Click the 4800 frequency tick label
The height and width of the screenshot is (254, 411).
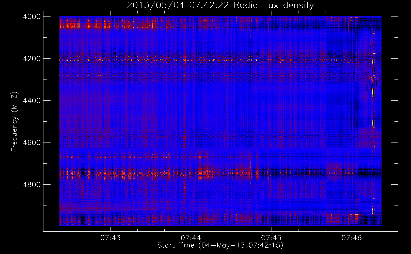point(32,185)
